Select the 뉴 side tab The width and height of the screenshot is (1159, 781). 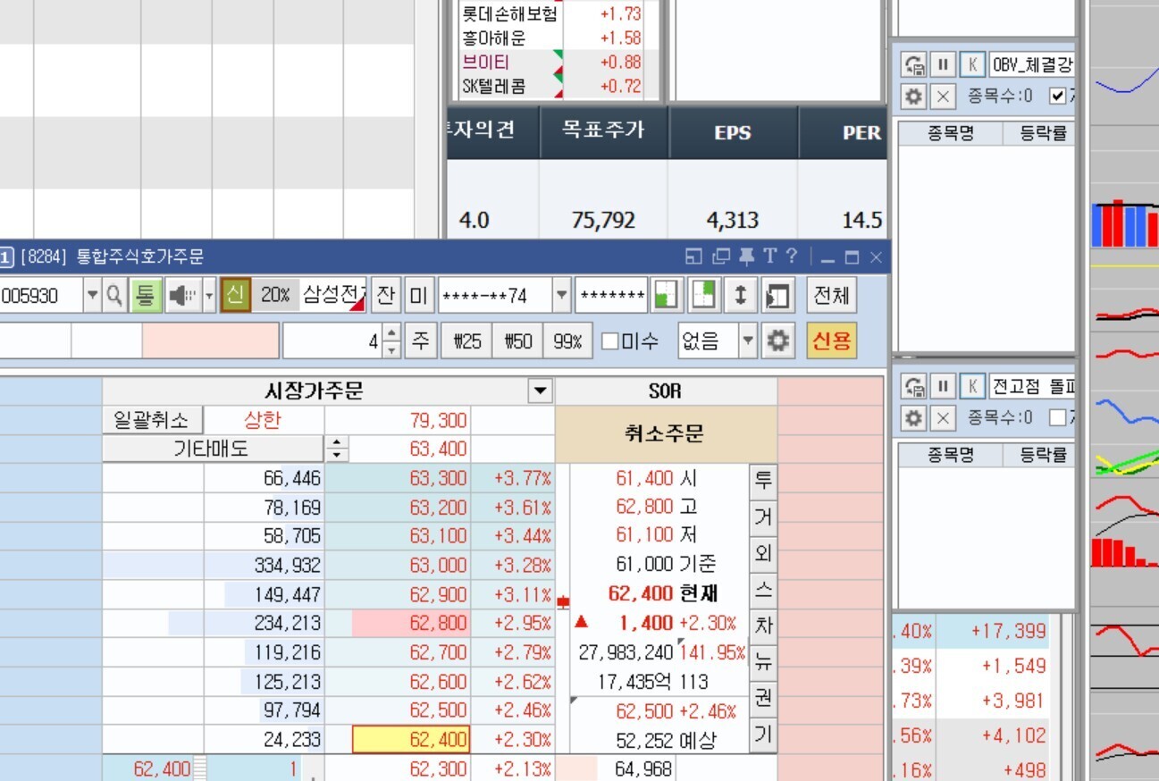pyautogui.click(x=762, y=662)
